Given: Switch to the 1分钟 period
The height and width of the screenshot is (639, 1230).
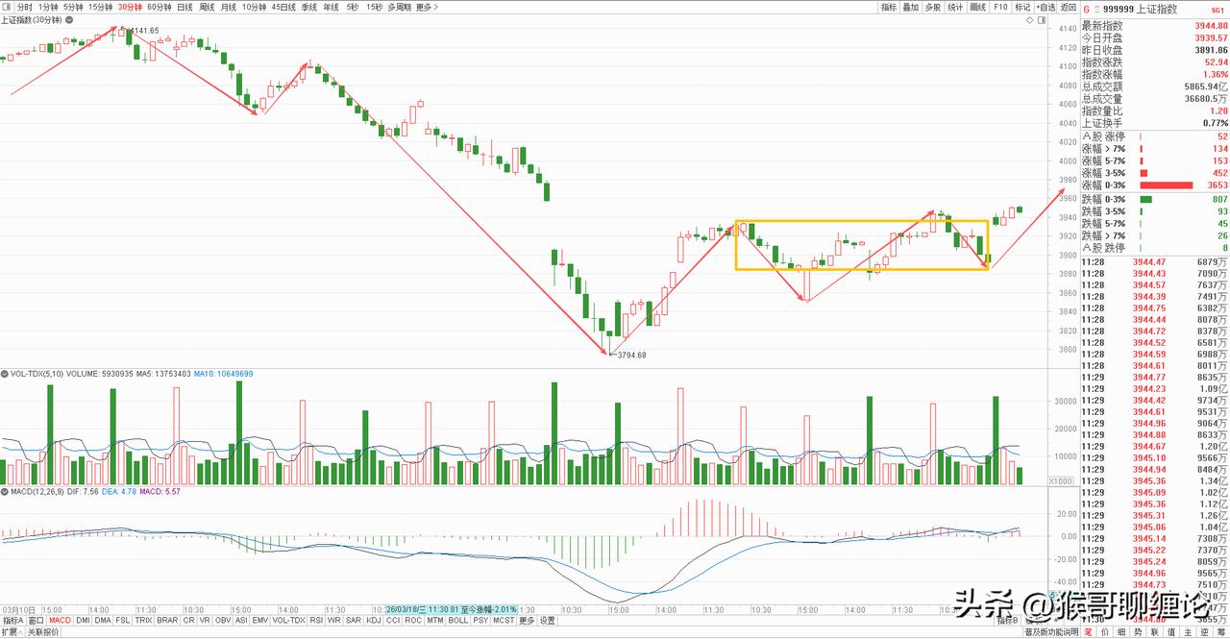Looking at the screenshot, I should click(48, 7).
